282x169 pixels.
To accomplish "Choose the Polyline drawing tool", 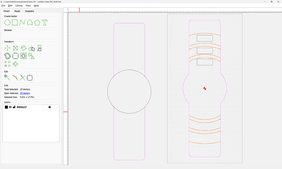I will point(22,22).
